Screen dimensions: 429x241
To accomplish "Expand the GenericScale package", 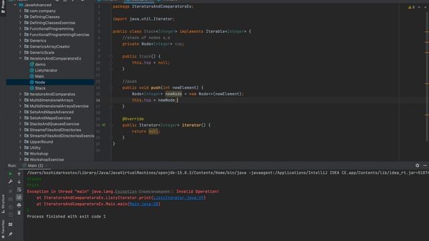I will pos(20,52).
